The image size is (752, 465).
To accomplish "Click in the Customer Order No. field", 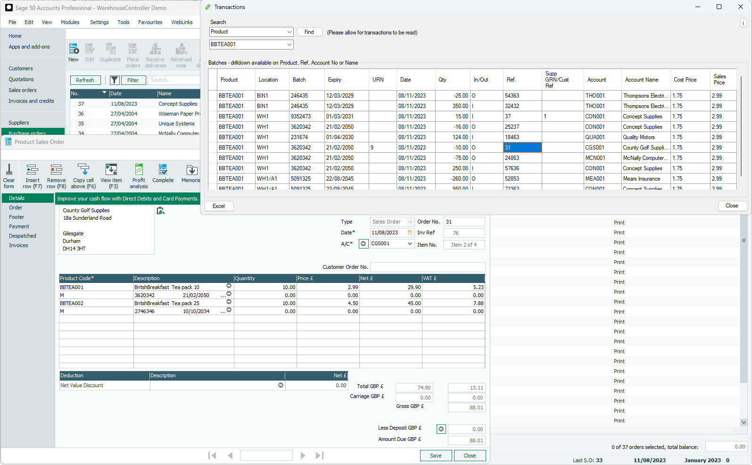I will [x=427, y=267].
